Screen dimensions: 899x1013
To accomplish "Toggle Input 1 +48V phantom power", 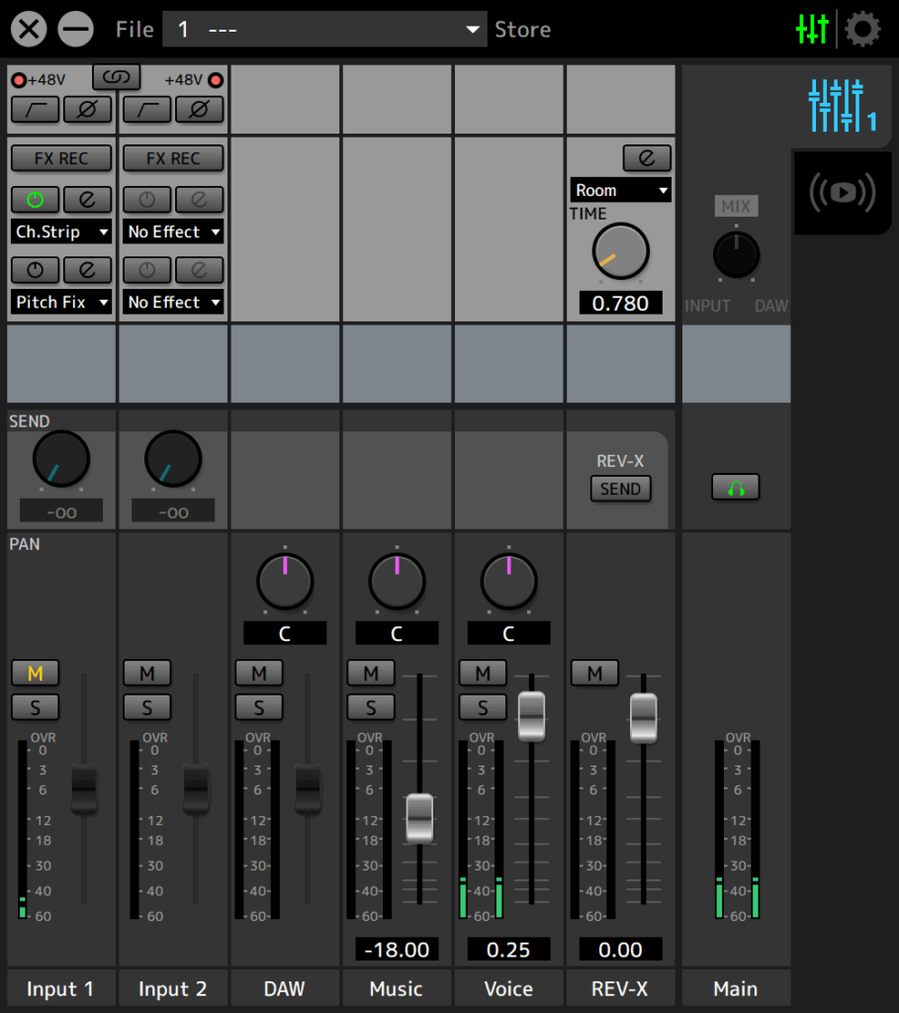I will (19, 80).
